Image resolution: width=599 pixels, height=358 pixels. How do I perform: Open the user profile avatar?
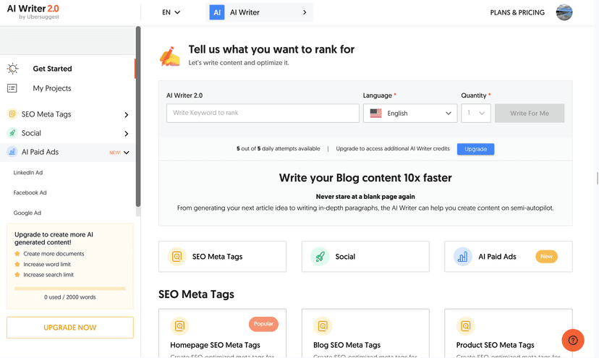pos(564,12)
